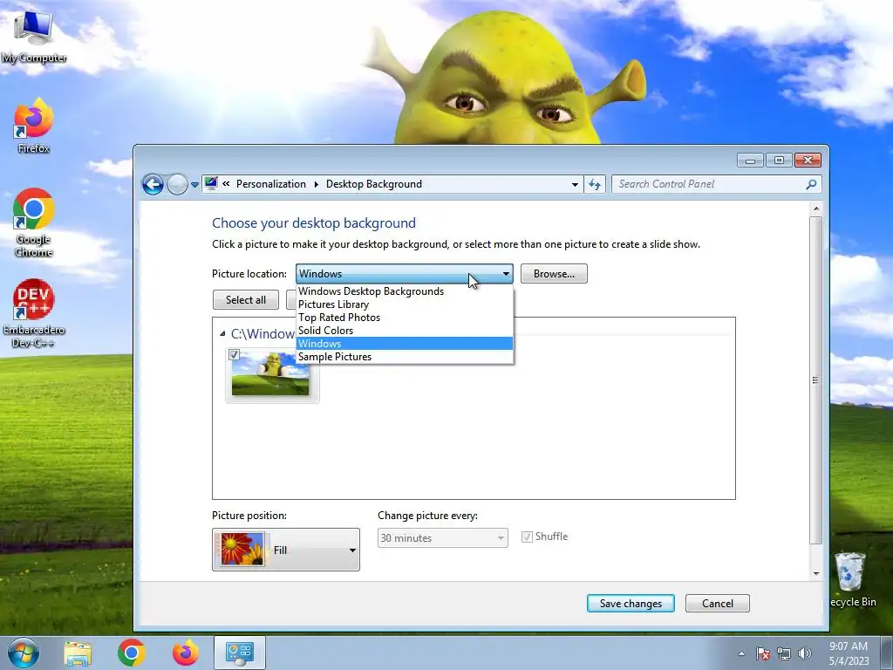Click Save changes
The width and height of the screenshot is (893, 670).
click(x=631, y=604)
